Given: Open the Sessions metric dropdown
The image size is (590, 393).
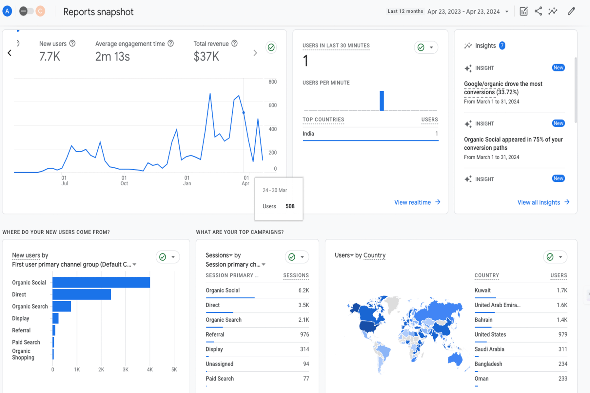Looking at the screenshot, I should (219, 255).
